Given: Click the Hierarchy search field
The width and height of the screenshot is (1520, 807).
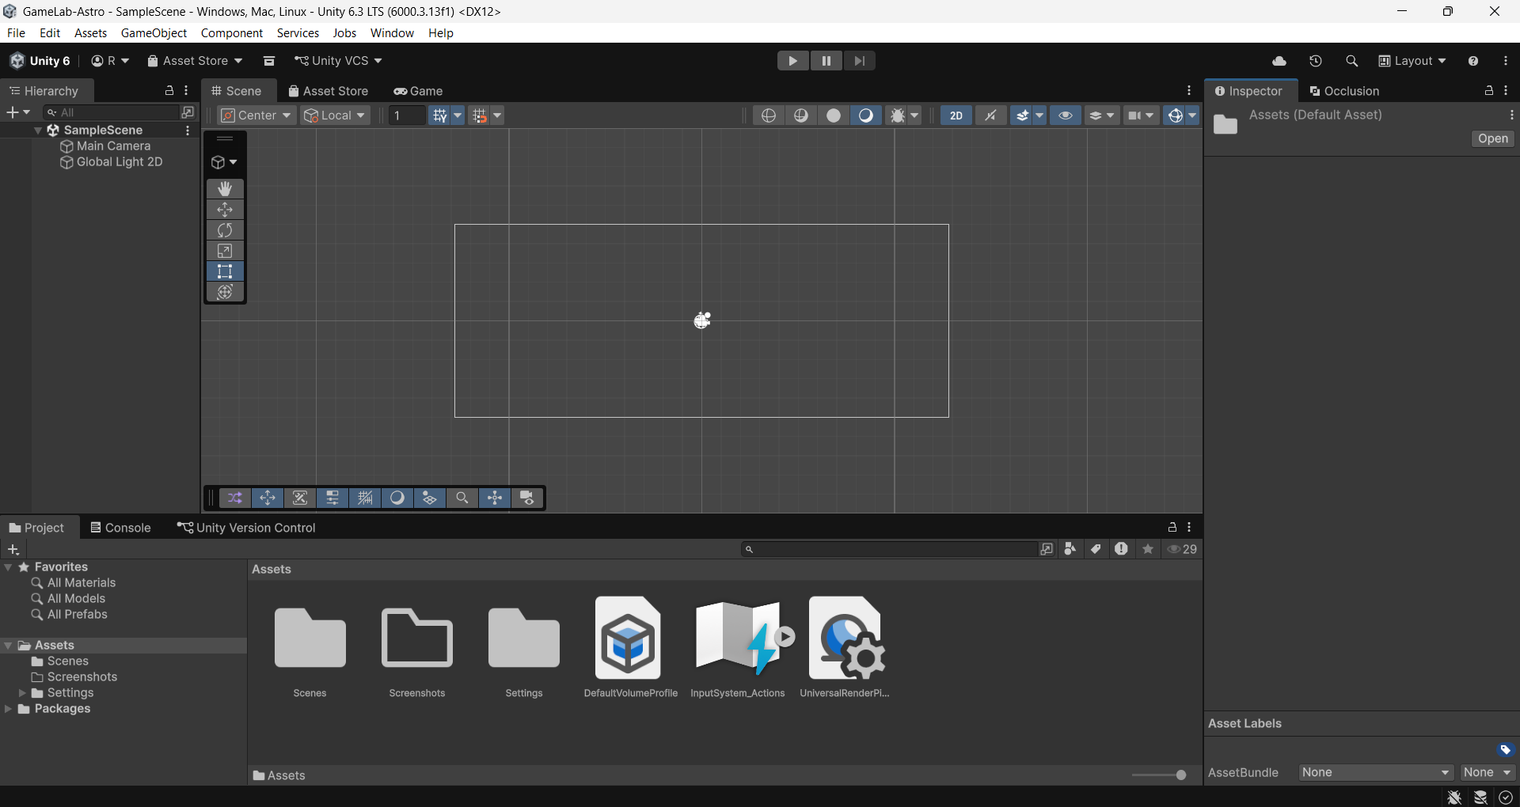Looking at the screenshot, I should point(112,112).
